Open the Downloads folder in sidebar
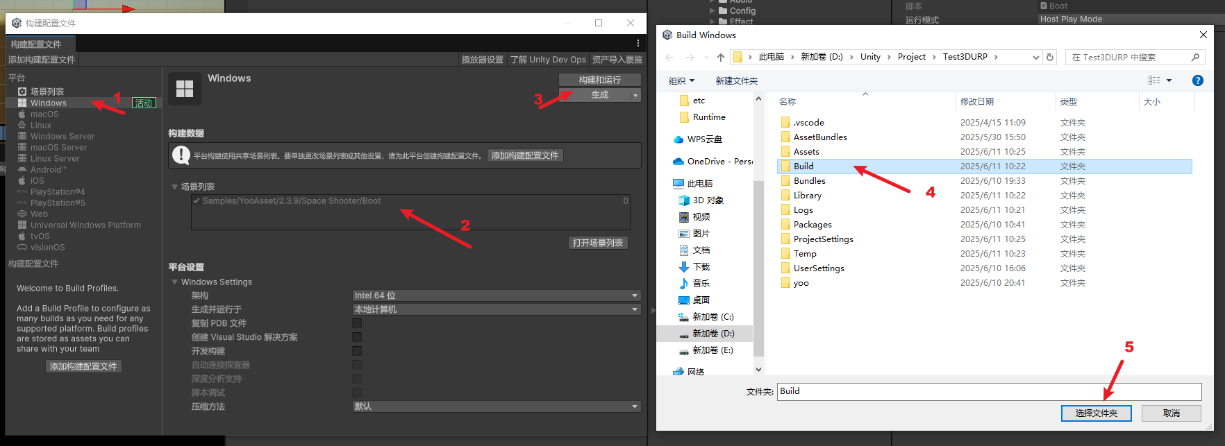 [x=694, y=266]
